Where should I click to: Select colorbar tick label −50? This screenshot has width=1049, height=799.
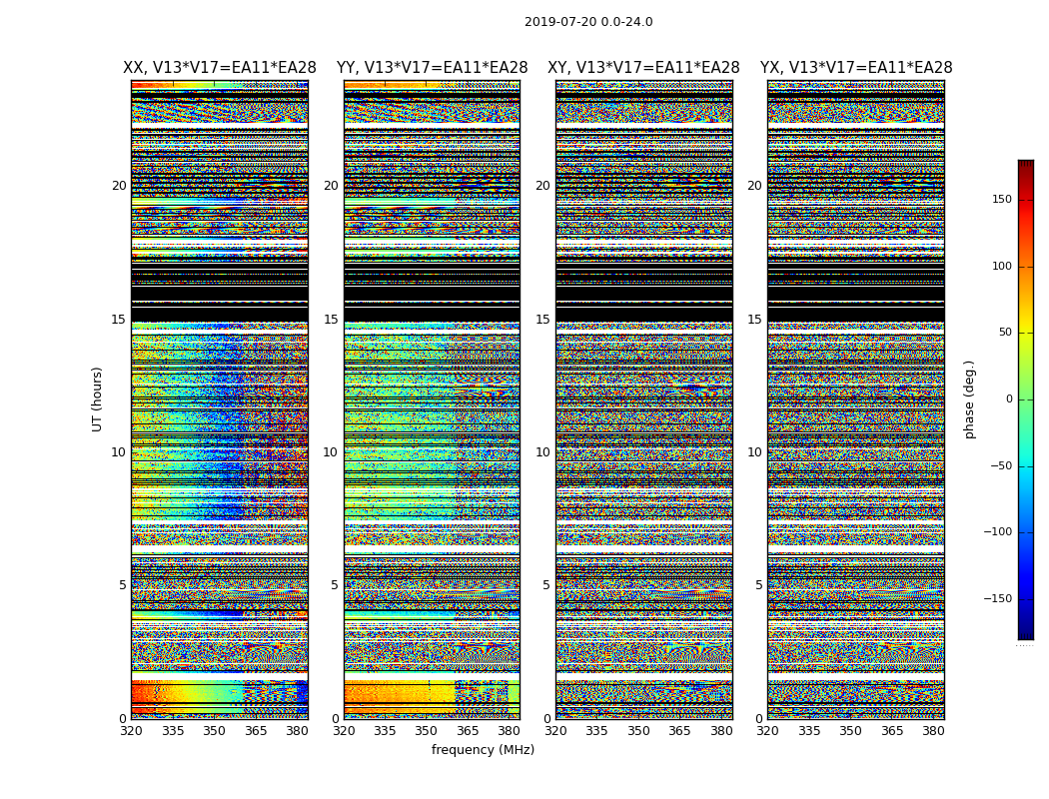[x=1001, y=465]
